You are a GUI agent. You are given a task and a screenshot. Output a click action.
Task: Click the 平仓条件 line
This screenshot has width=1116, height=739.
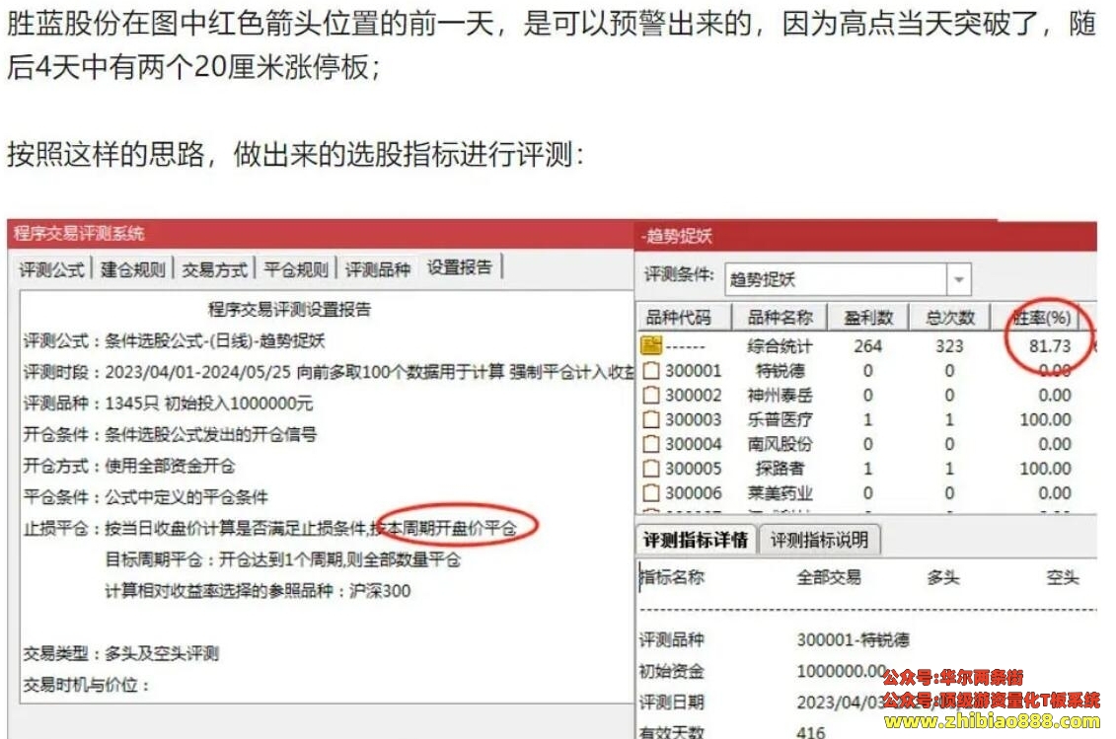146,497
